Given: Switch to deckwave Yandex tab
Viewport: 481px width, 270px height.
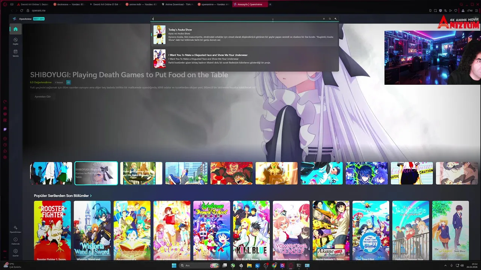Looking at the screenshot, I should 70,4.
